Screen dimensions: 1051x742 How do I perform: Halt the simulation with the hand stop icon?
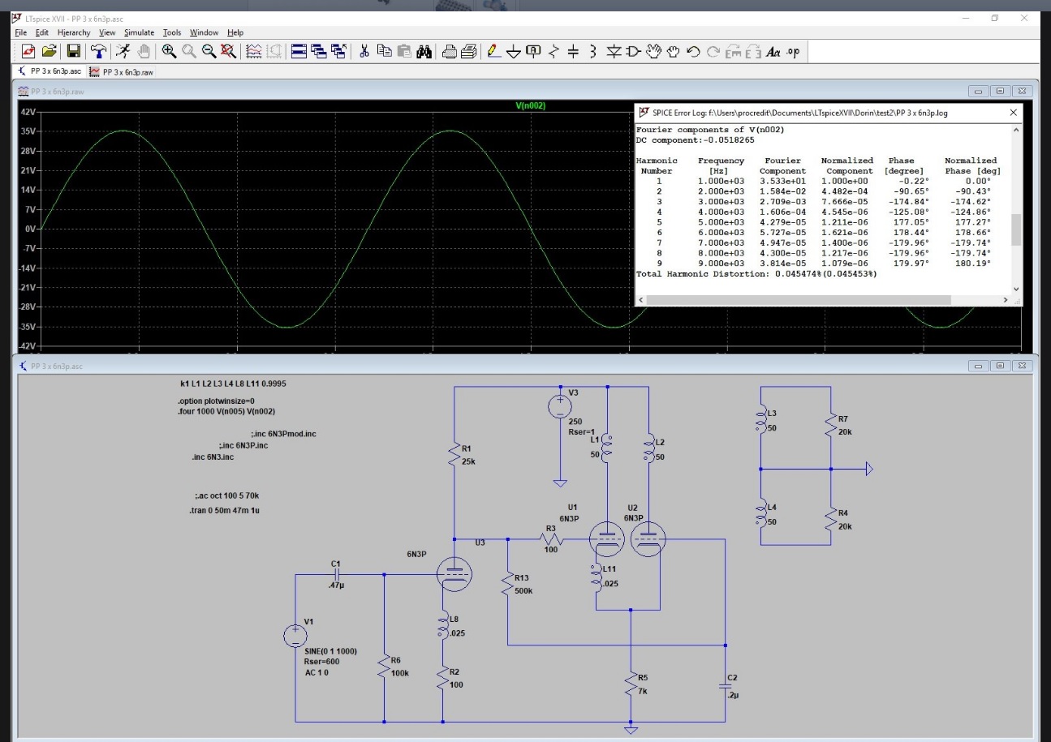[144, 52]
